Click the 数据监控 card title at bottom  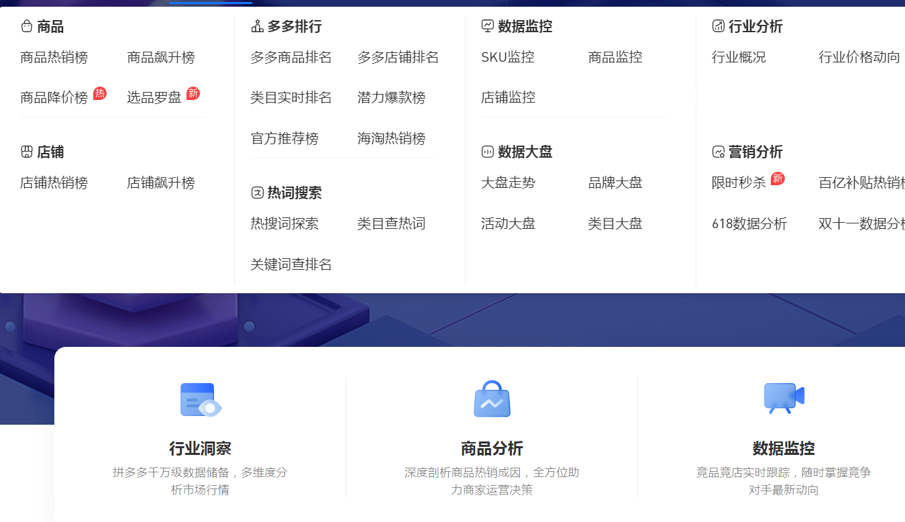tap(784, 449)
